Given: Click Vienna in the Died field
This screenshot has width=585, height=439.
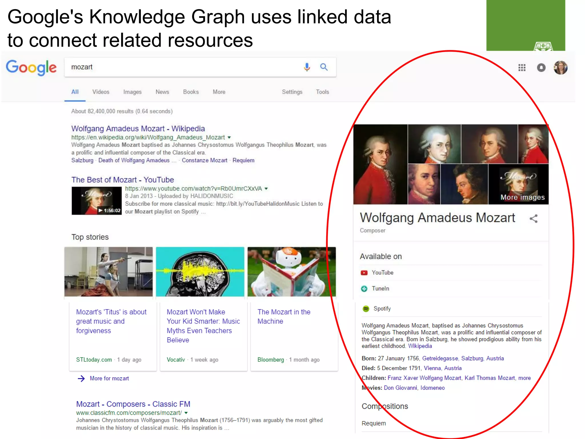Looking at the screenshot, I should (432, 368).
